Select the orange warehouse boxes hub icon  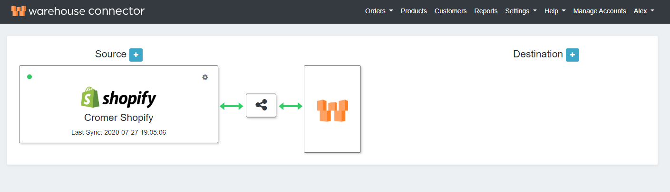(332, 110)
